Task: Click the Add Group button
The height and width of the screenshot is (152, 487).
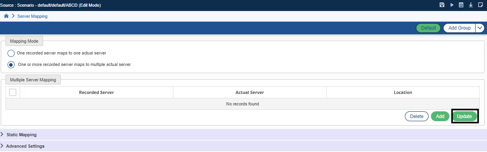Action: (459, 28)
